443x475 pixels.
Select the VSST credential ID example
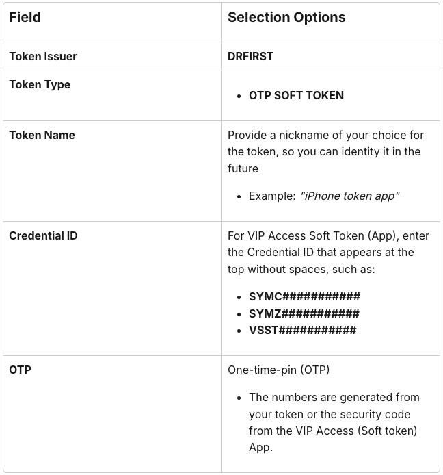pyautogui.click(x=303, y=330)
